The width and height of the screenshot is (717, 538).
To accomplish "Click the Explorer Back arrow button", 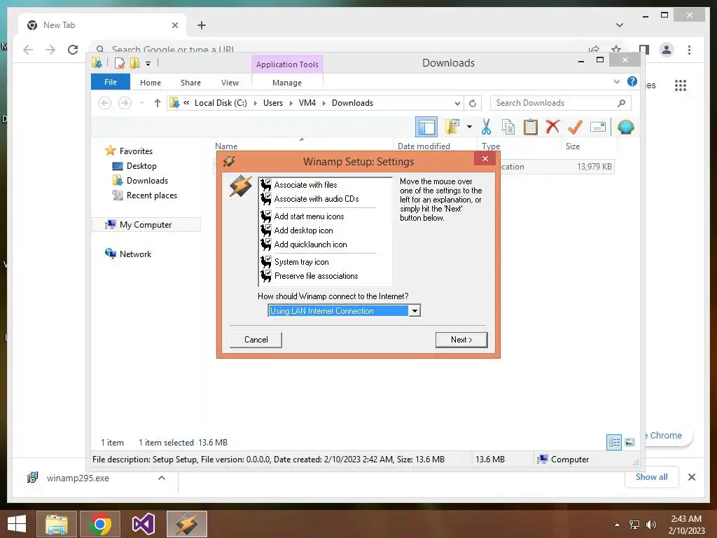I will 105,103.
